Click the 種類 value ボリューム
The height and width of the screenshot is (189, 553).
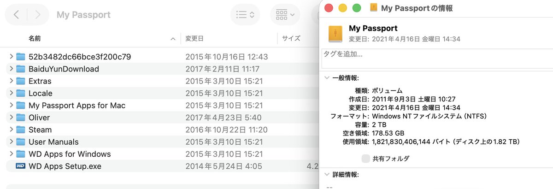pos(387,90)
